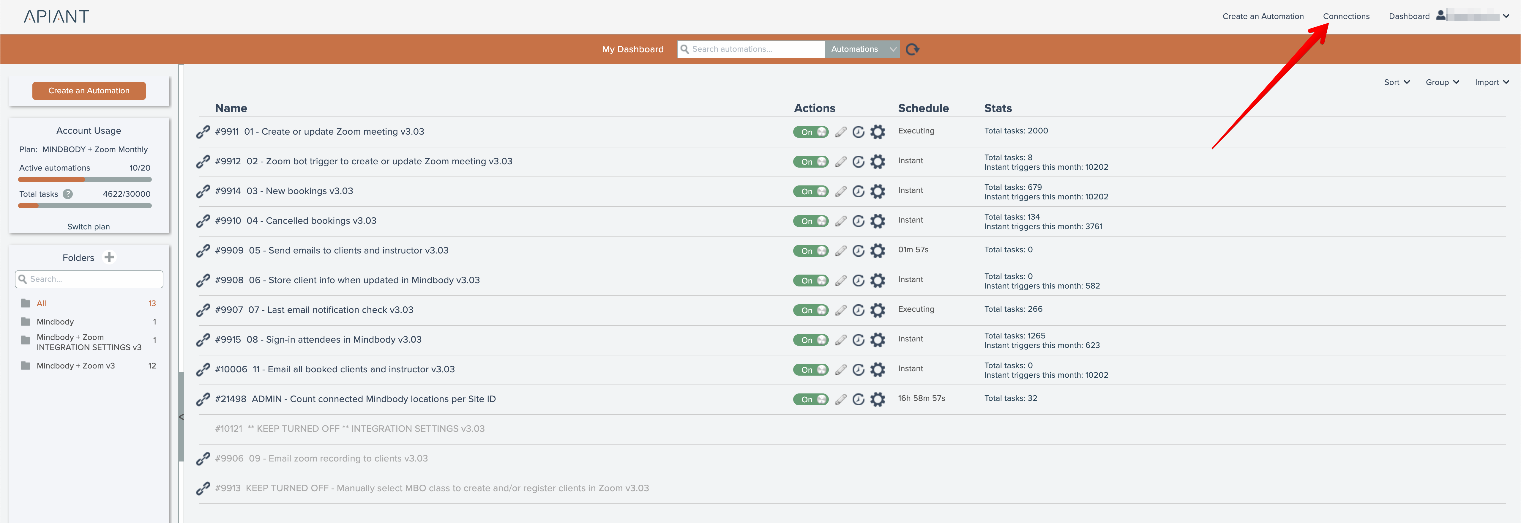Turn off #9909 Send emails automation toggle

point(810,251)
